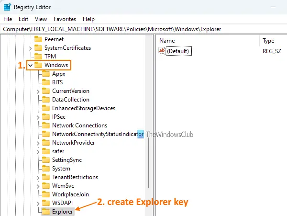Screen dimensions: 287x216
Task: Click the WcmSvc folder icon
Action: point(46,186)
